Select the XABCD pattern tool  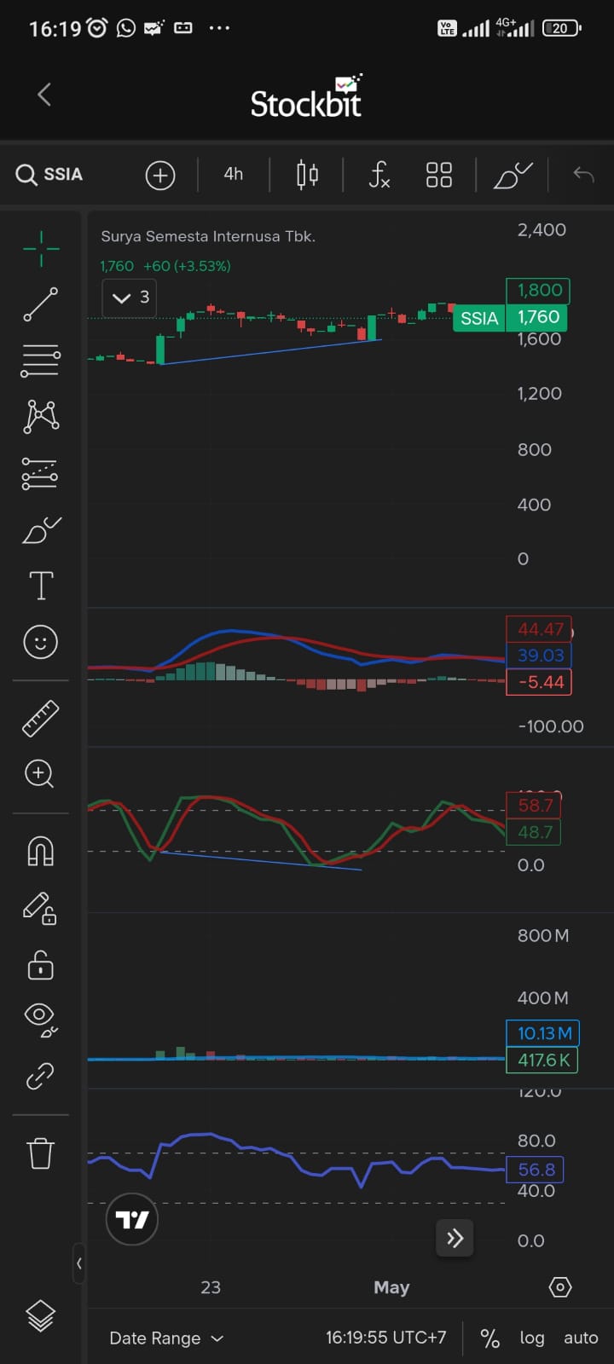[x=41, y=416]
